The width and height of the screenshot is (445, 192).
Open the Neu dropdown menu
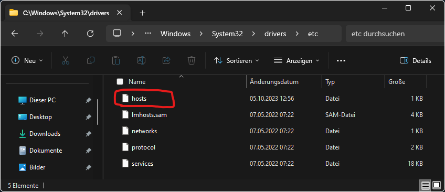pyautogui.click(x=27, y=60)
